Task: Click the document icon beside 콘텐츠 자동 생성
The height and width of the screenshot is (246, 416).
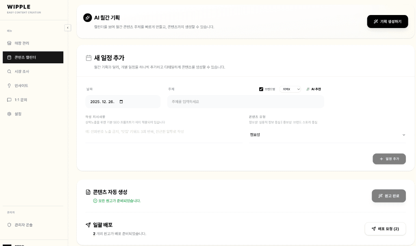Action: point(88,192)
